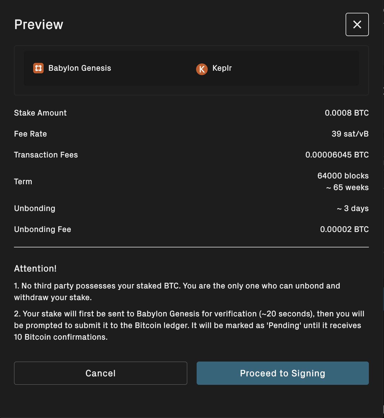Image resolution: width=384 pixels, height=418 pixels.
Task: Click the Keplr wallet icon
Action: click(202, 69)
